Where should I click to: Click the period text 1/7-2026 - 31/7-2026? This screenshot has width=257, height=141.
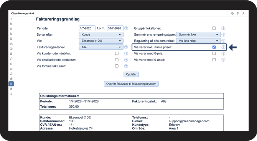tap(84, 102)
